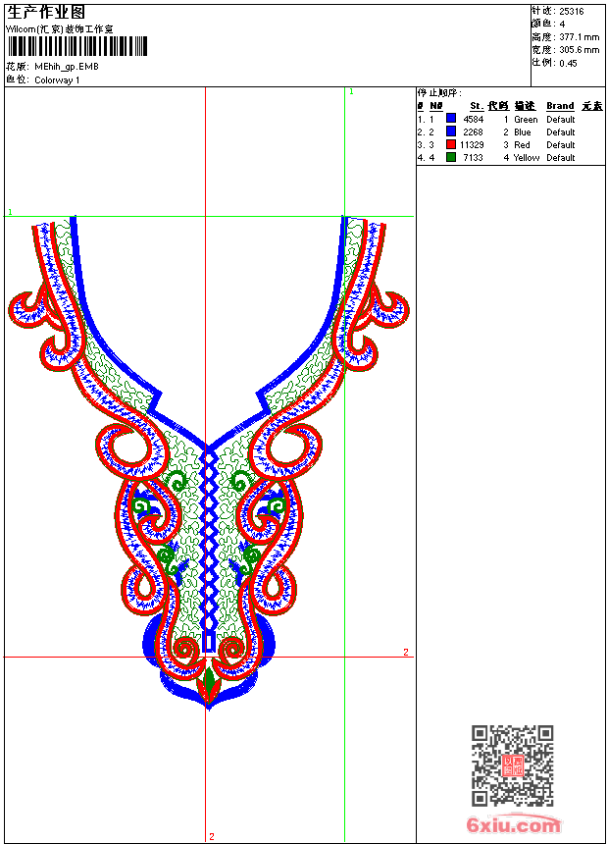Click the Colorway 1 label

coord(57,79)
